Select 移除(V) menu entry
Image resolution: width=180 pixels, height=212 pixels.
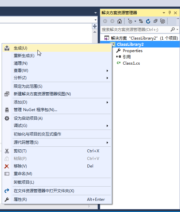[x=57, y=166]
